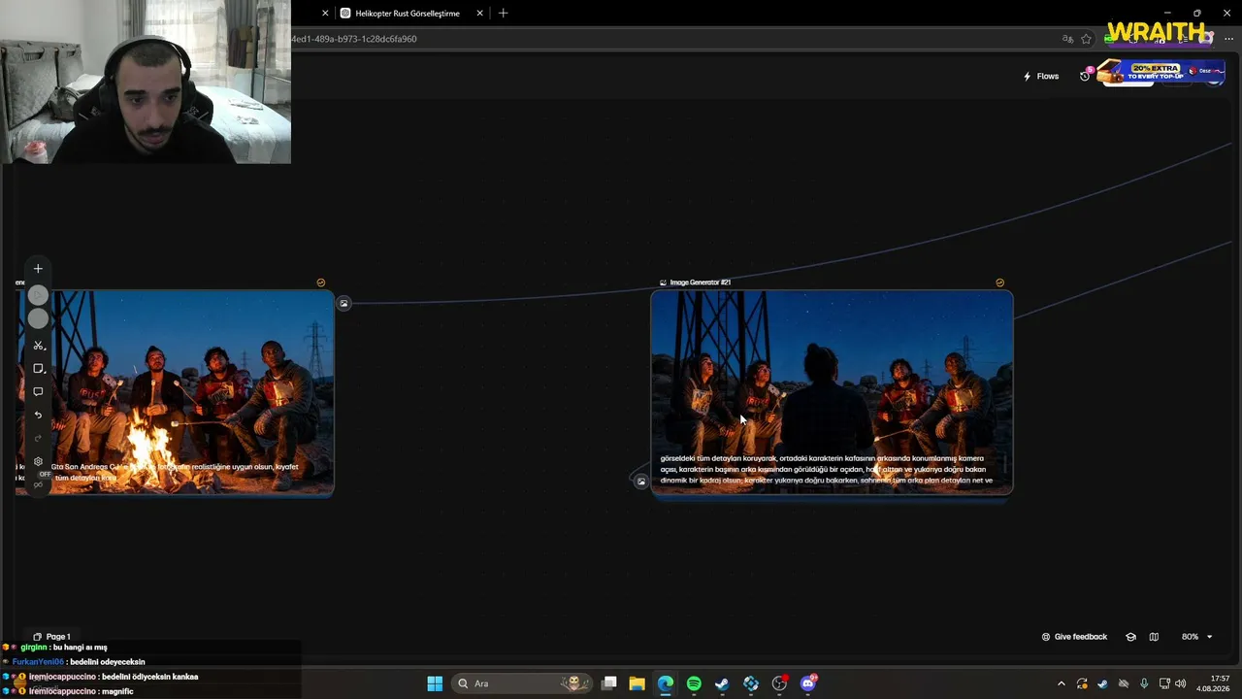Image resolution: width=1242 pixels, height=699 pixels.
Task: Open the tutorials graduation cap icon
Action: coord(1130,637)
